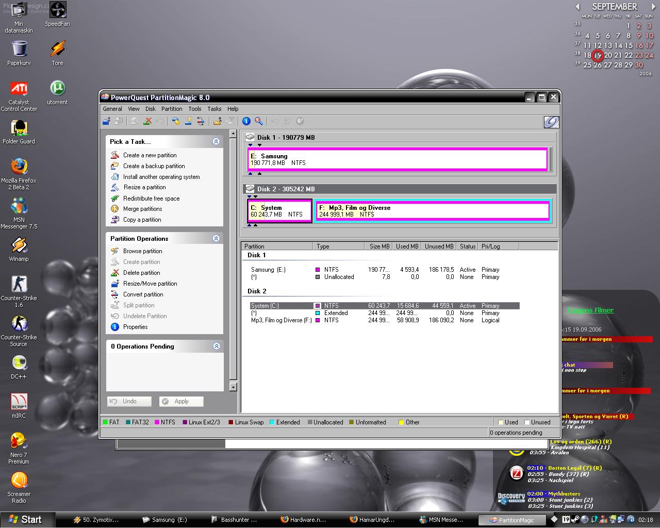The height and width of the screenshot is (528, 660).
Task: Click the red X Delete partition toolbar icon
Action: pyautogui.click(x=147, y=121)
